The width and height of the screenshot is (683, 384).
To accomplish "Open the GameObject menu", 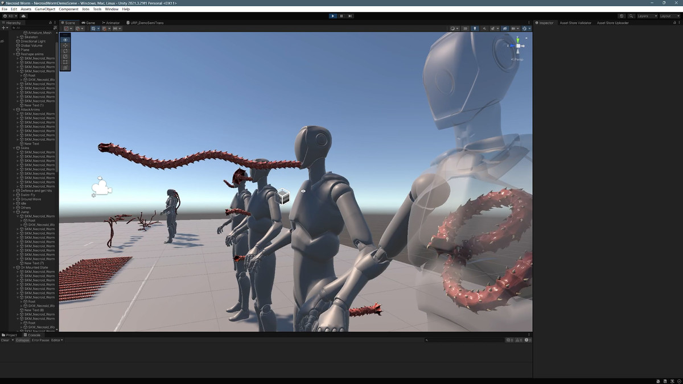I will pyautogui.click(x=45, y=9).
